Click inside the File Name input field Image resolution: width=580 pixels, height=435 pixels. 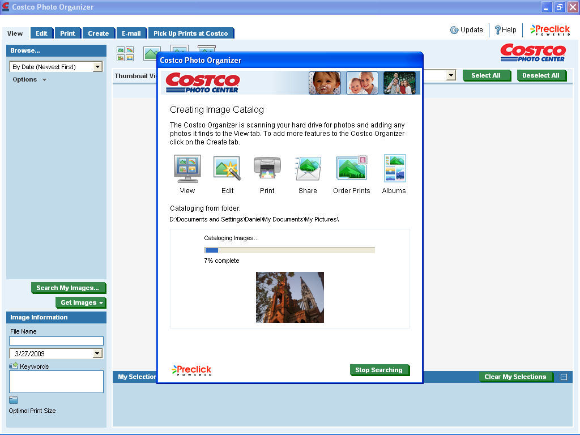click(56, 340)
